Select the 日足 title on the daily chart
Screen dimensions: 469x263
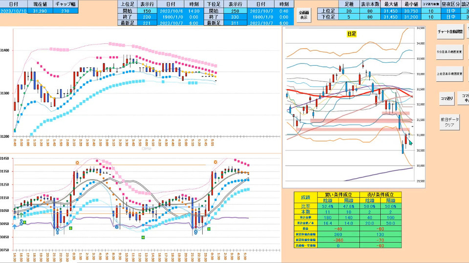pos(351,34)
